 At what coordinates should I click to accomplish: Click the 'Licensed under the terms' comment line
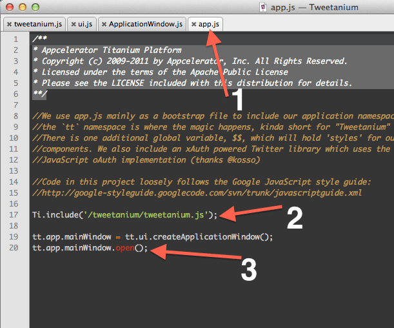click(161, 72)
